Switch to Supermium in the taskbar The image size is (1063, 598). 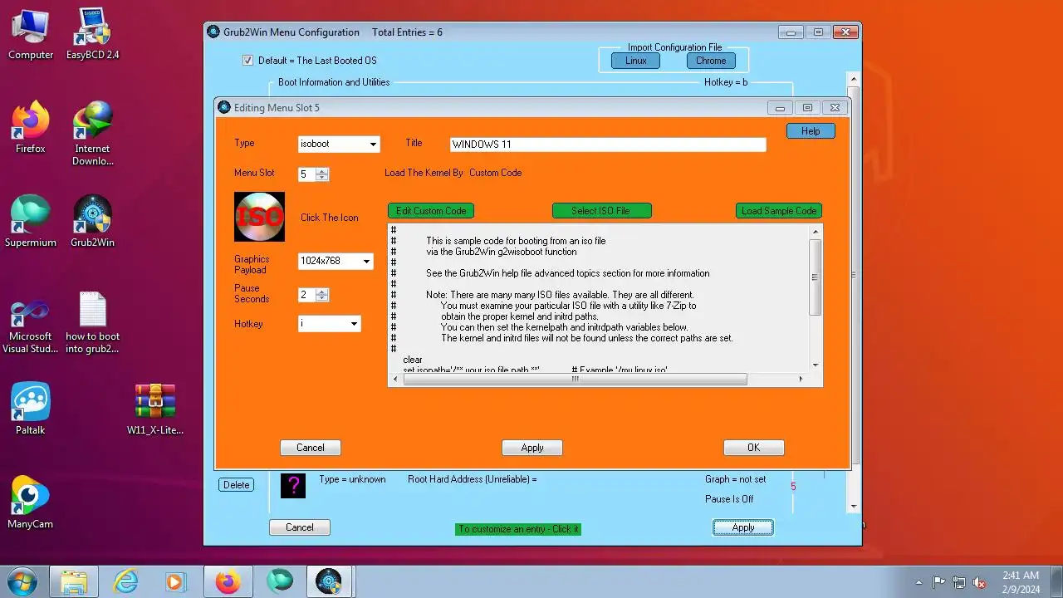pyautogui.click(x=279, y=581)
